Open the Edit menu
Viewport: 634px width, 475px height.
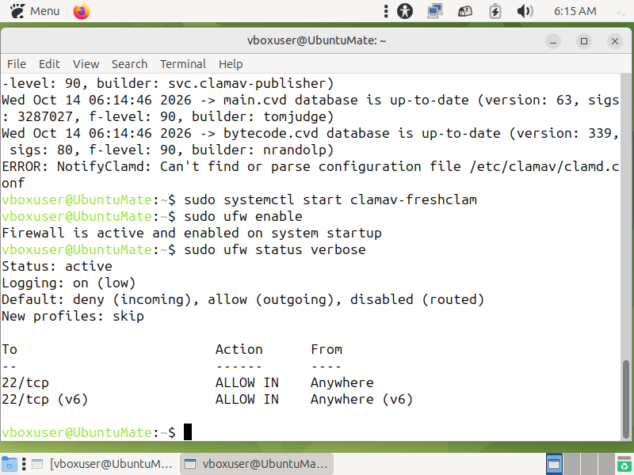tap(49, 64)
